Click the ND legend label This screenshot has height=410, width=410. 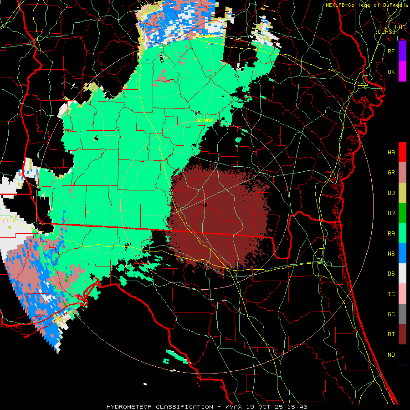pos(391,354)
